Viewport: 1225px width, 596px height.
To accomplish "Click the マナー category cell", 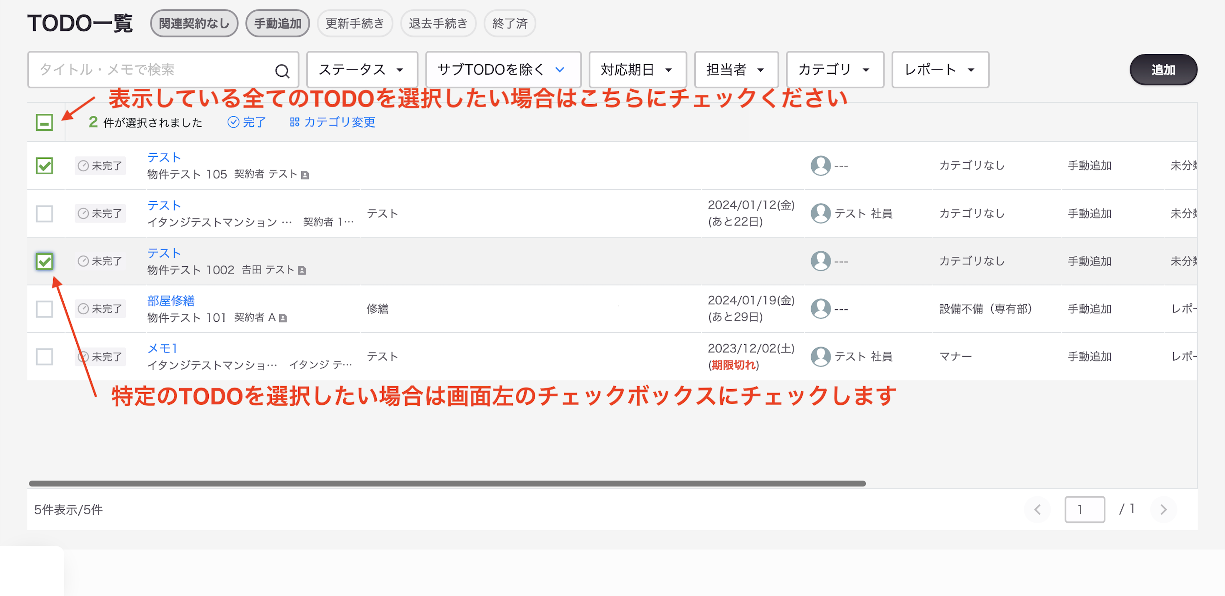I will pos(955,356).
